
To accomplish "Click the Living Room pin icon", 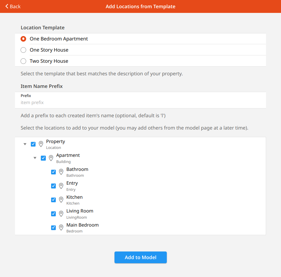I will pyautogui.click(x=61, y=214).
